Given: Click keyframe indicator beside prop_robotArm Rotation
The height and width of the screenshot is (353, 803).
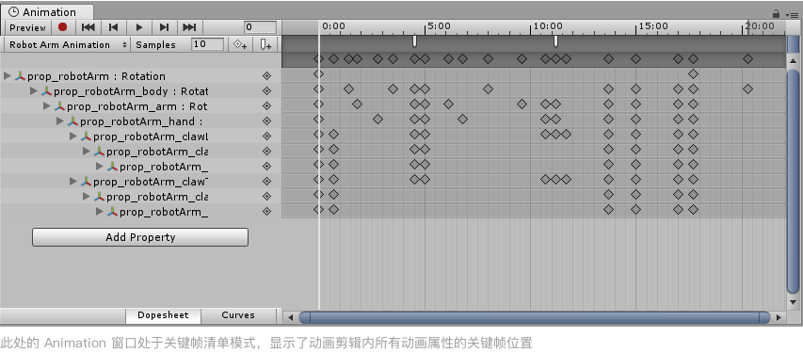Looking at the screenshot, I should pos(266,76).
